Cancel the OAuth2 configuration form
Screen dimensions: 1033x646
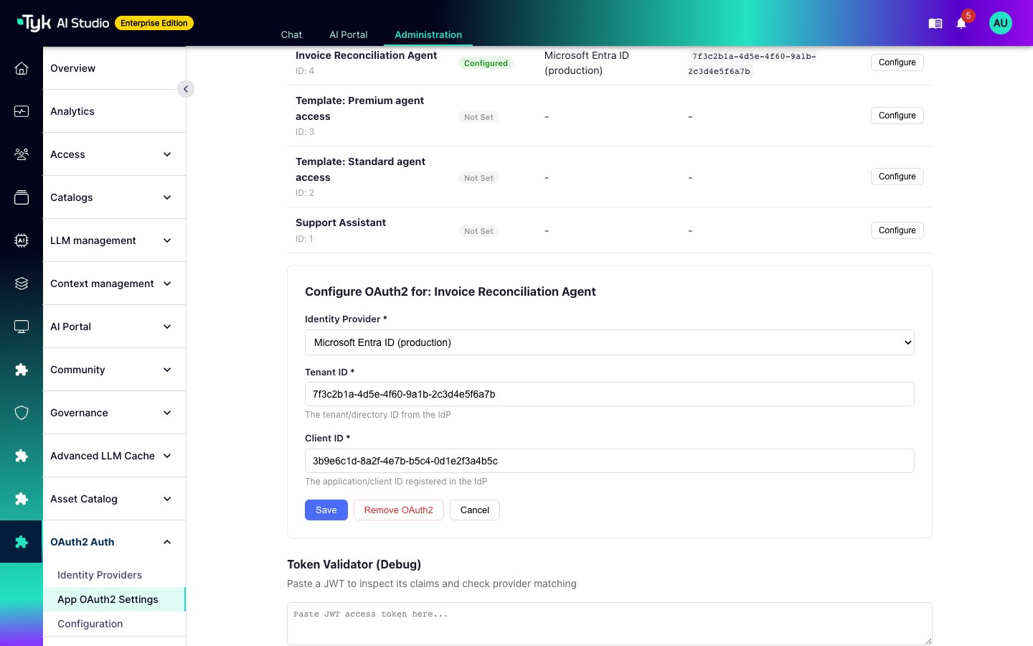pyautogui.click(x=475, y=510)
